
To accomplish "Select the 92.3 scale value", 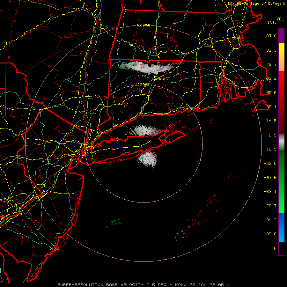I will click(x=271, y=50).
